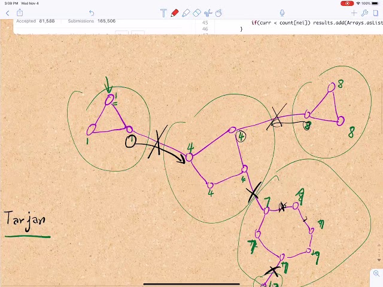Open the wrench settings icon
Screen dimensions: 383x287
pos(364,13)
